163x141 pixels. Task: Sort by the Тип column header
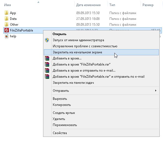[x=112, y=5]
